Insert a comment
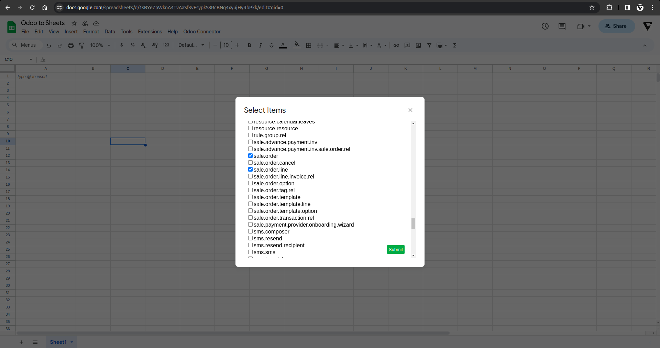Image resolution: width=660 pixels, height=348 pixels. [407, 45]
